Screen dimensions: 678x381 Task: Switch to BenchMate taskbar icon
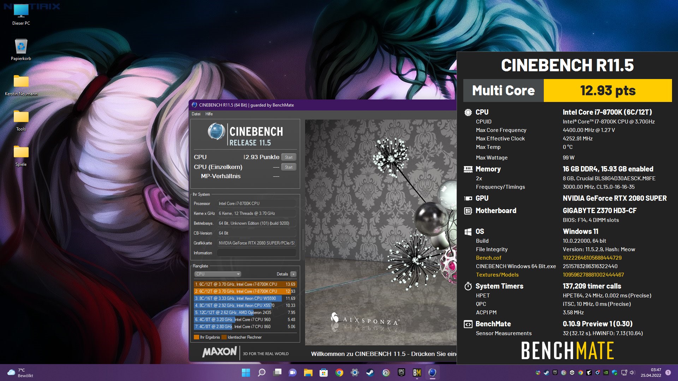[x=417, y=373]
